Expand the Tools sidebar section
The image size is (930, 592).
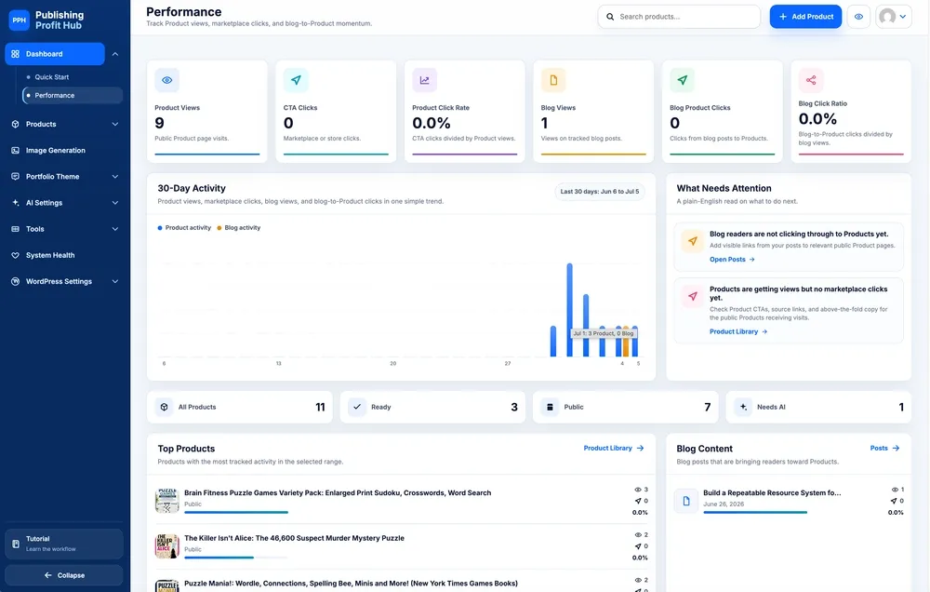[x=115, y=229]
